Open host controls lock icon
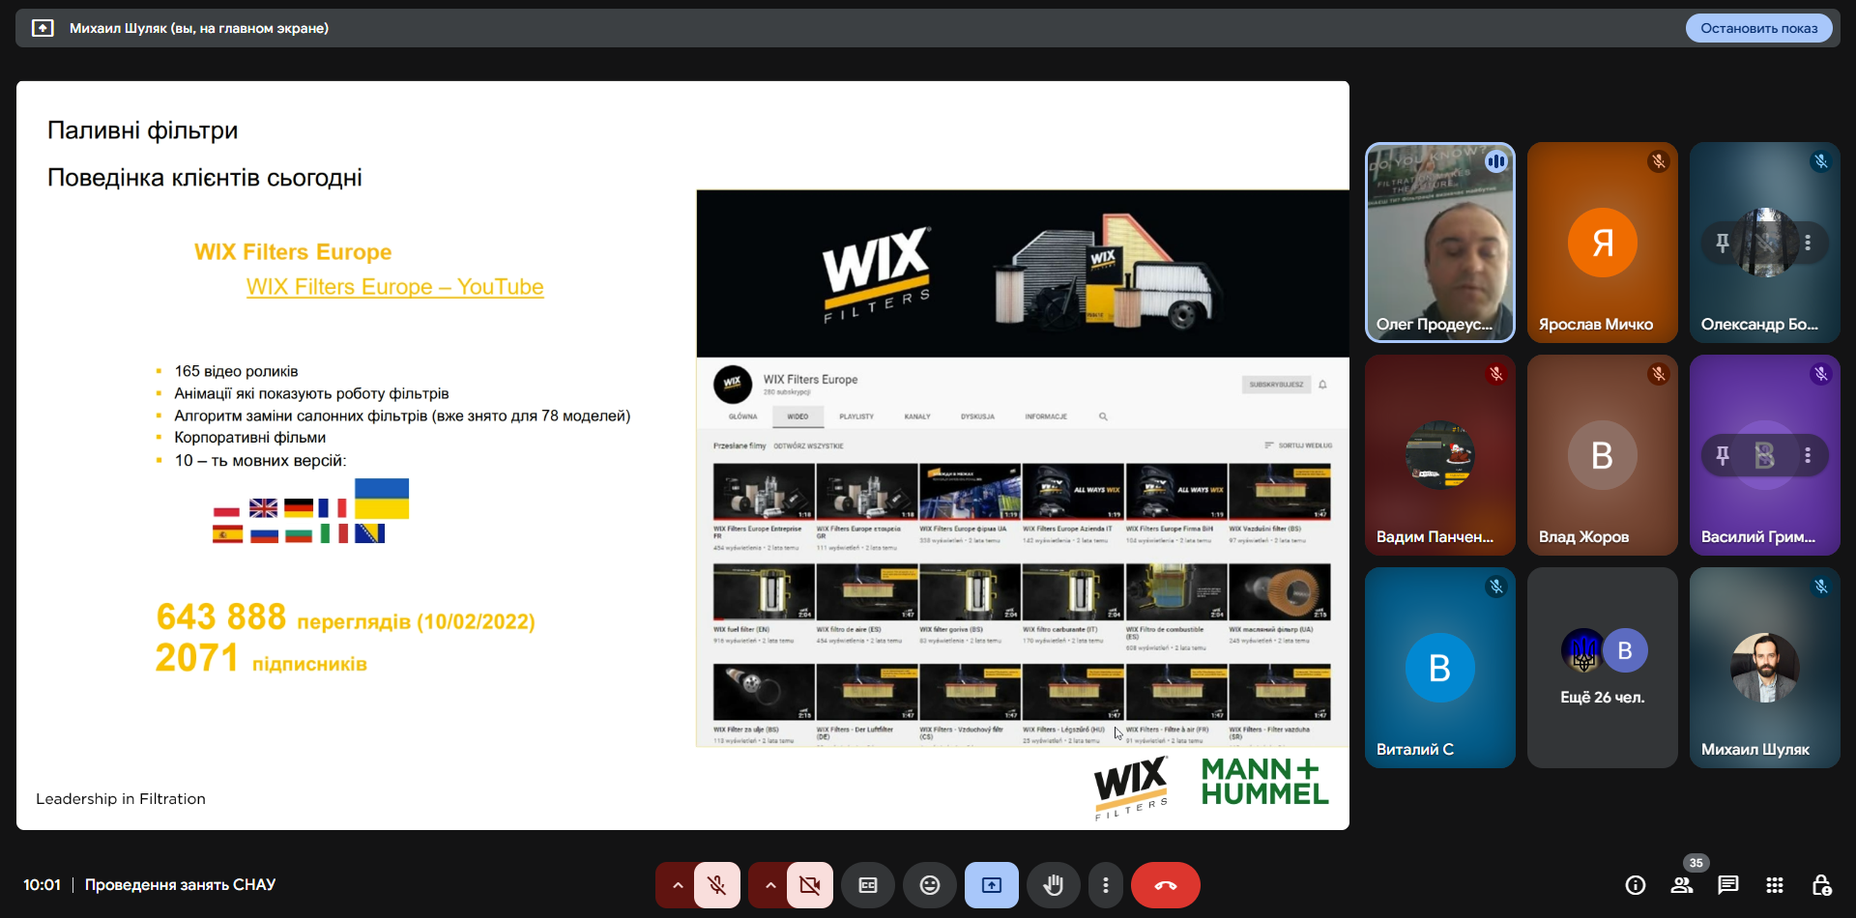The image size is (1856, 918). [x=1821, y=885]
